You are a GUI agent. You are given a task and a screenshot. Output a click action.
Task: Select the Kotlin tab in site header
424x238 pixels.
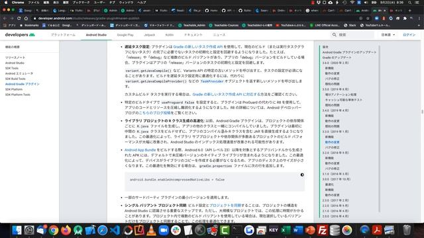[170, 35]
